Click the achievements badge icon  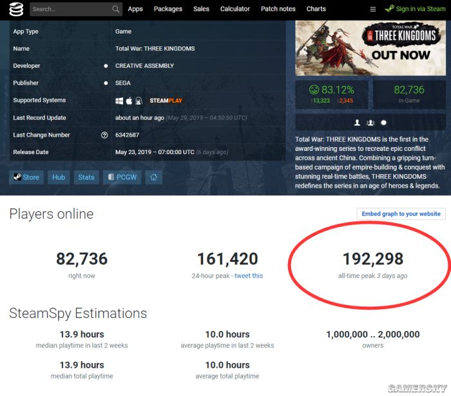coord(383,123)
